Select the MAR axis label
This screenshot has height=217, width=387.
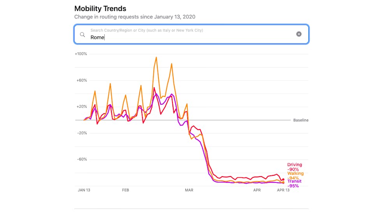(189, 190)
